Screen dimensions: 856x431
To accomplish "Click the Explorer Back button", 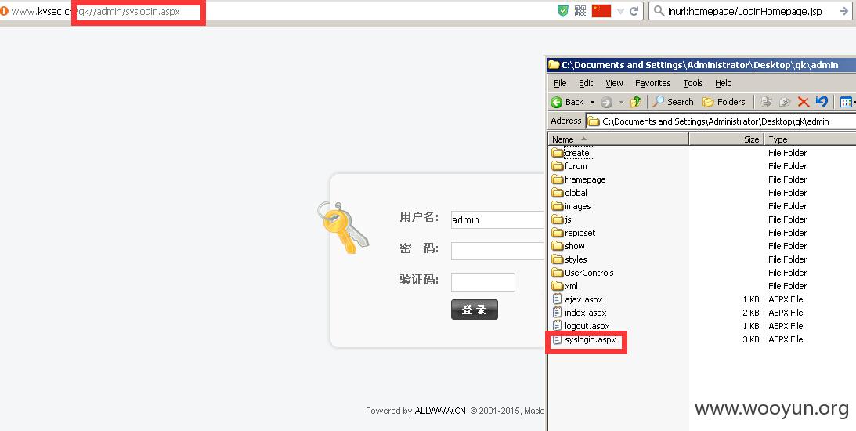I will point(567,102).
